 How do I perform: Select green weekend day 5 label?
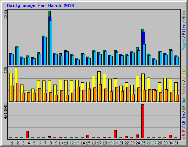[34, 143]
